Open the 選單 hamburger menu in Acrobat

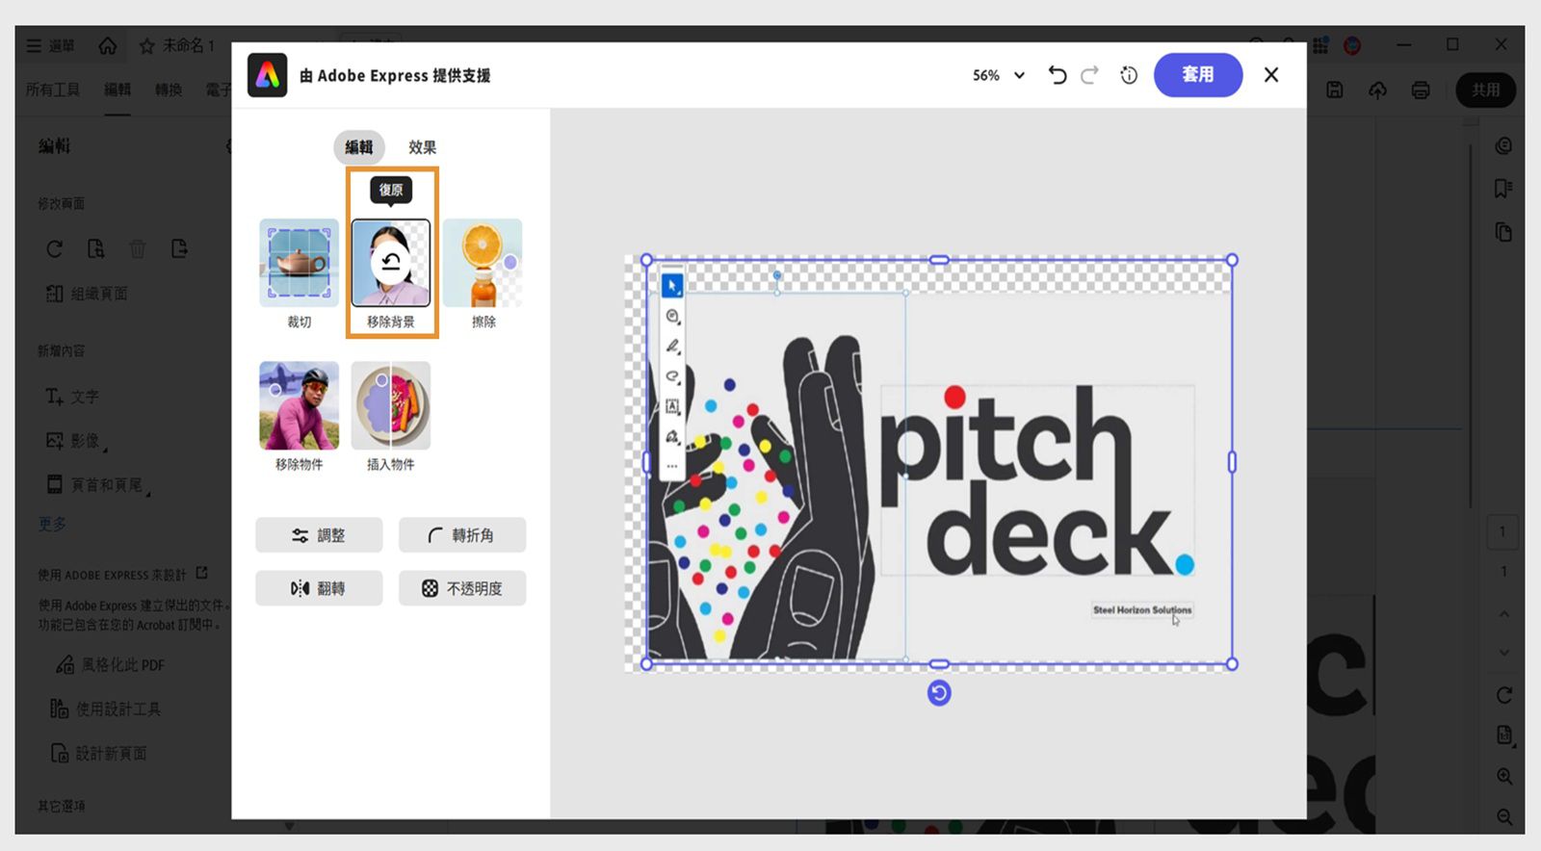50,45
